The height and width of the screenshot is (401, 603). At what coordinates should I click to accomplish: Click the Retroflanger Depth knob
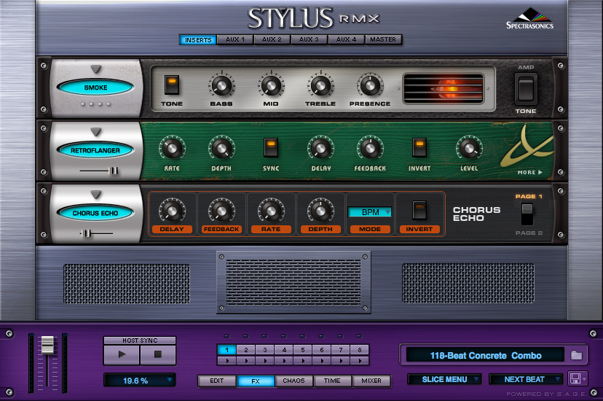tap(221, 148)
